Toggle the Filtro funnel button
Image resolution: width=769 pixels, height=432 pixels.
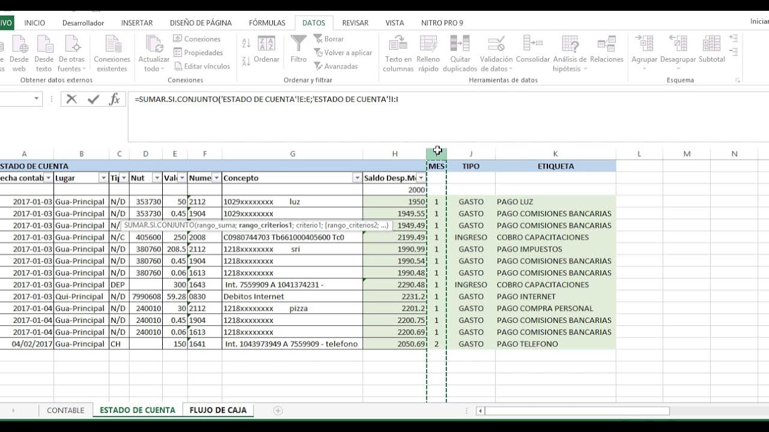[299, 49]
